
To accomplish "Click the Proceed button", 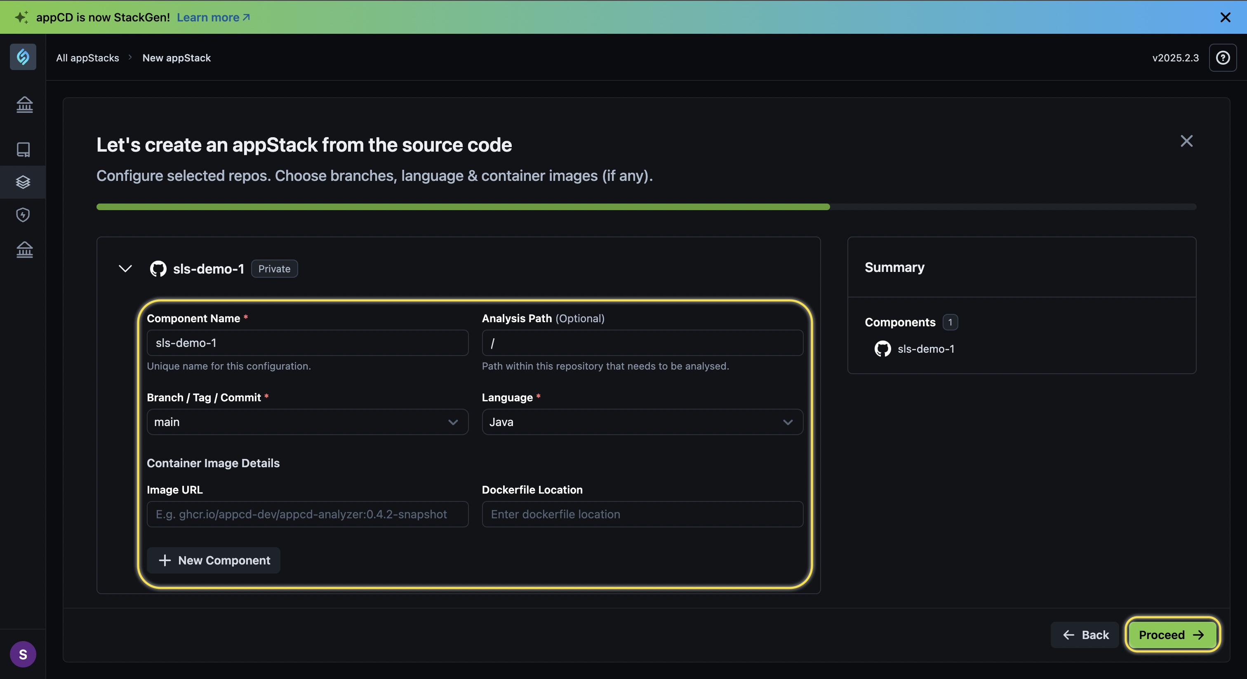I will 1172,635.
